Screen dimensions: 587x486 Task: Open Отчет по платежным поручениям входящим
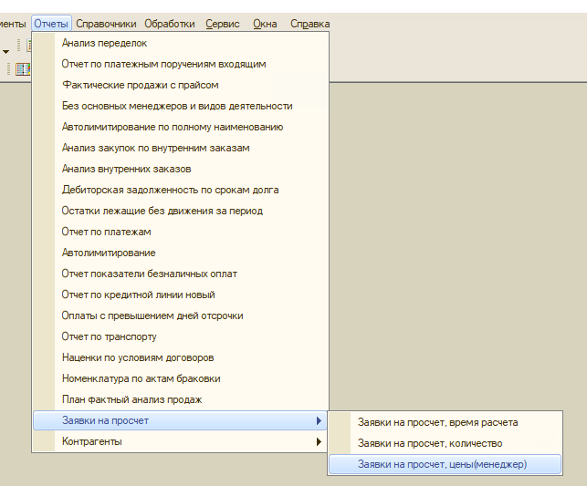click(x=181, y=64)
